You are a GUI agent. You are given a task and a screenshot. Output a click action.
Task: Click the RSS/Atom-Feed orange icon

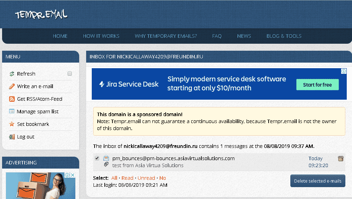coord(12,99)
